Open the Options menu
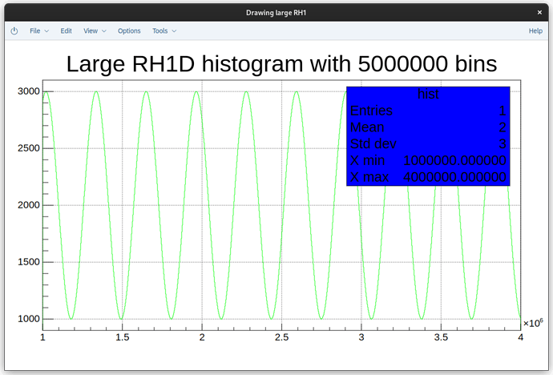 (x=129, y=30)
